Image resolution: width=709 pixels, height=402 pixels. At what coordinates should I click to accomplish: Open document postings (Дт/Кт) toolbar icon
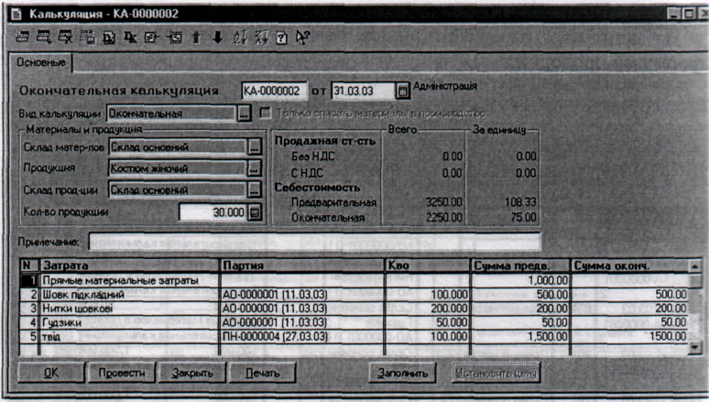[x=109, y=38]
